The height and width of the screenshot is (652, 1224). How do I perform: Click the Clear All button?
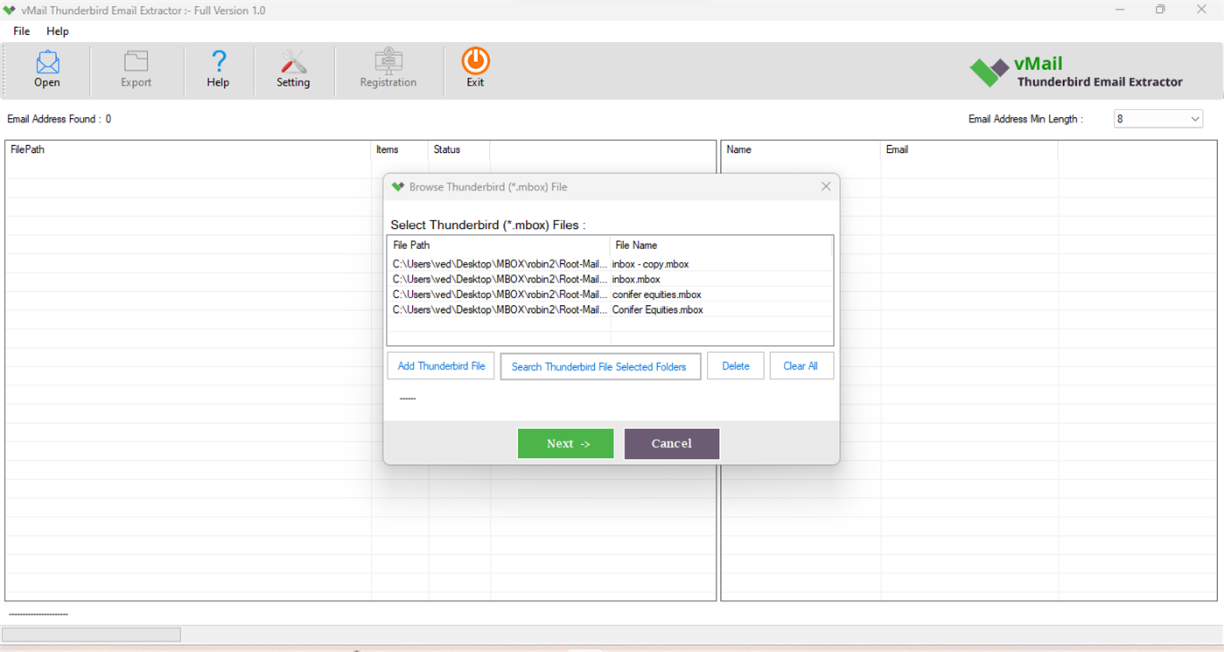801,365
